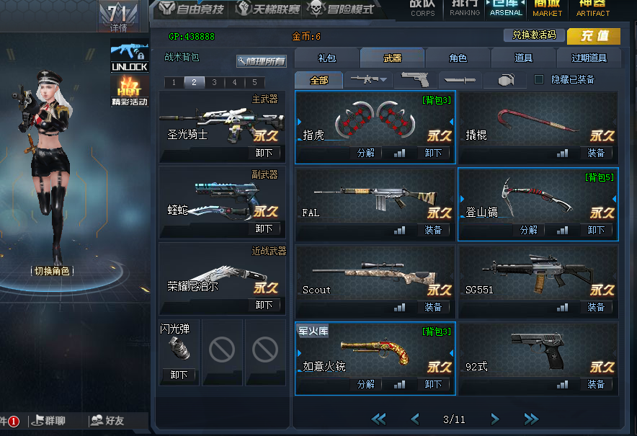Open the HOT 精彩活动 events icon

[130, 91]
